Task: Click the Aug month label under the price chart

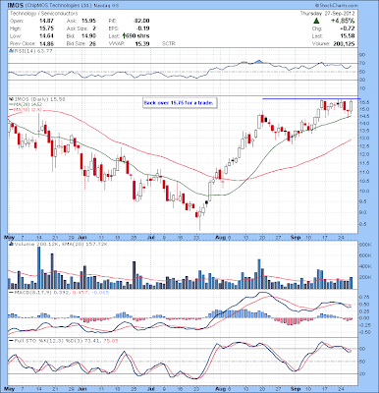Action: [221, 237]
